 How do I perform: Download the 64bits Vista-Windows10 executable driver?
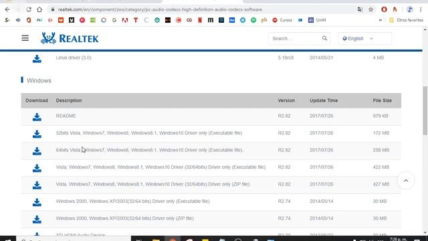click(37, 151)
